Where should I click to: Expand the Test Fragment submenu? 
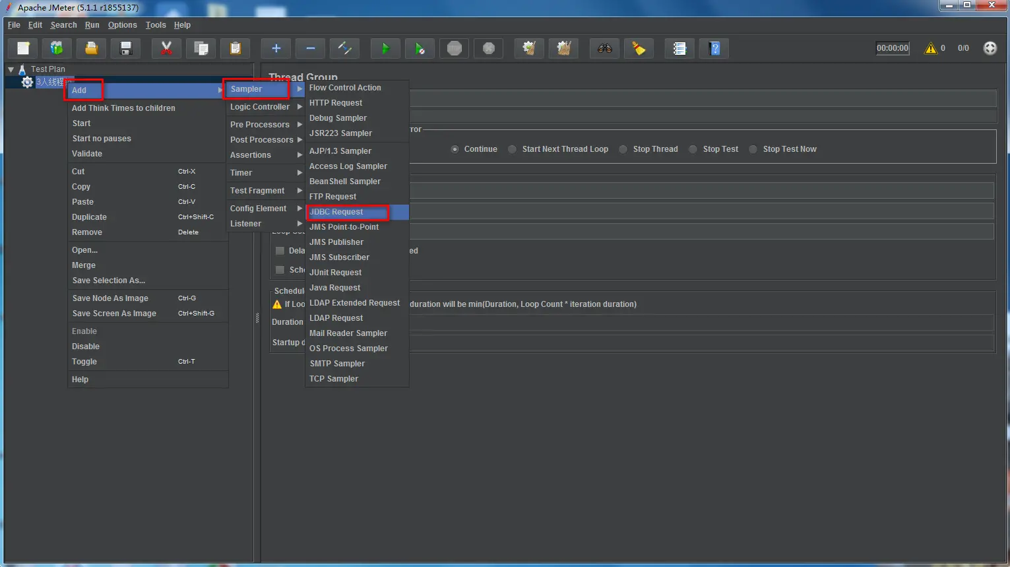pos(265,191)
